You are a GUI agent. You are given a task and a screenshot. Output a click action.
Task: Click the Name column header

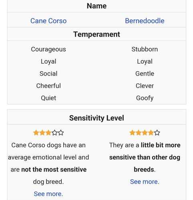pos(96,6)
